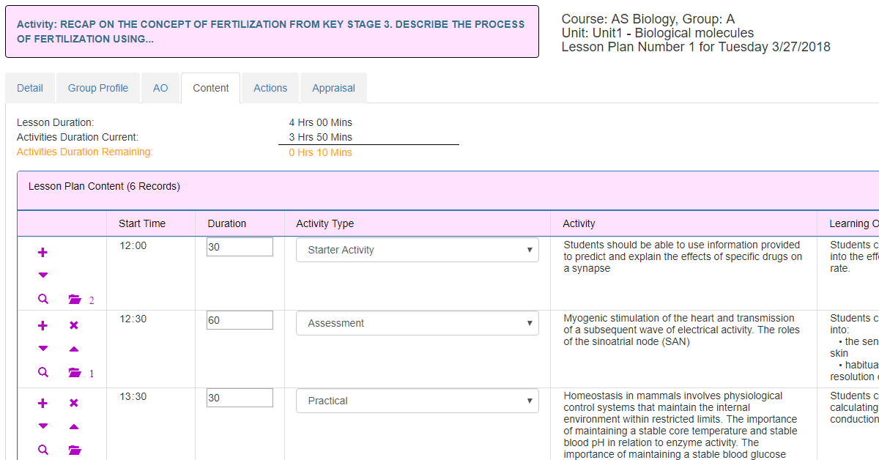Move the 12:00 Starter Activity row down
The image size is (879, 460).
tap(42, 275)
